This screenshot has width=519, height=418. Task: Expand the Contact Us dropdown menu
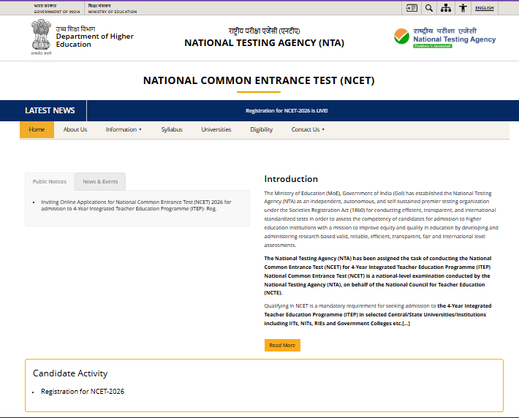pyautogui.click(x=308, y=129)
